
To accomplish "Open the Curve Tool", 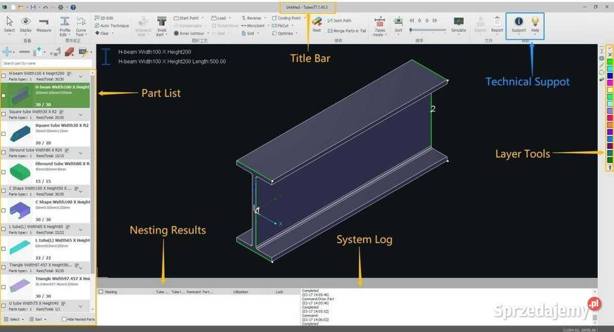I will click(81, 26).
